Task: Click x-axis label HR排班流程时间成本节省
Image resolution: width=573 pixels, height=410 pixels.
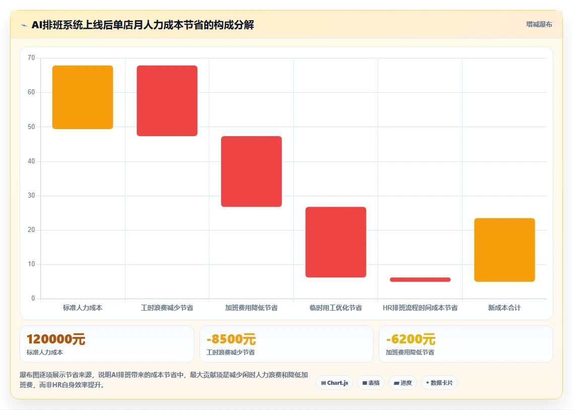Action: [420, 308]
